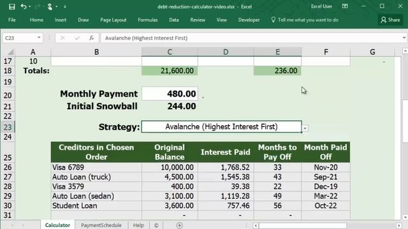Open the Developer tab
408x229 pixels.
click(x=249, y=20)
